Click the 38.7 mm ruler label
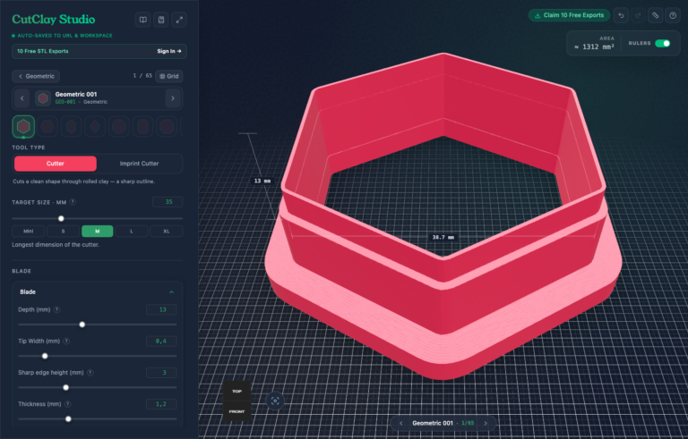The width and height of the screenshot is (688, 439). pyautogui.click(x=443, y=238)
